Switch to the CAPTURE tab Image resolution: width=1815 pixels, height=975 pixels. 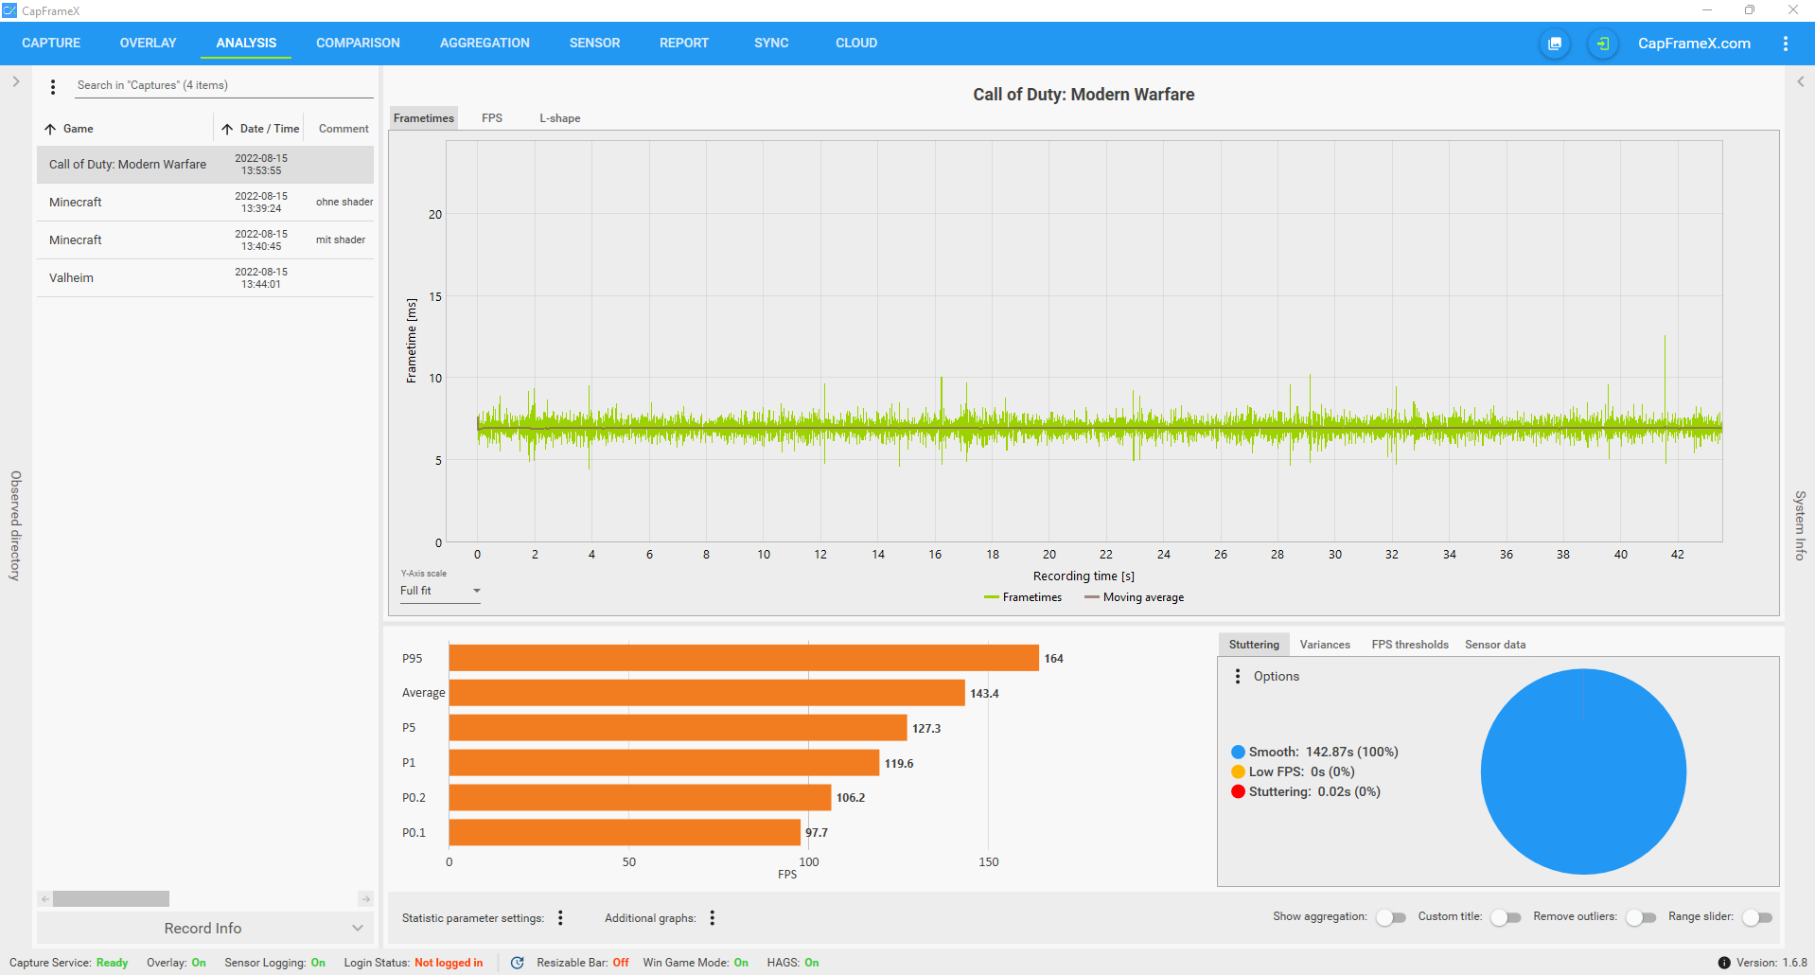(x=51, y=43)
